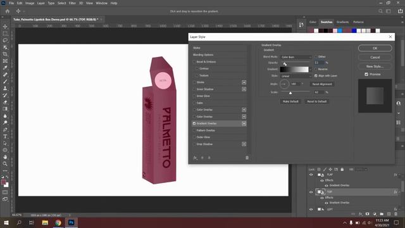This screenshot has height=228, width=405.
Task: Switch to the Gradients panel tab
Action: click(342, 22)
